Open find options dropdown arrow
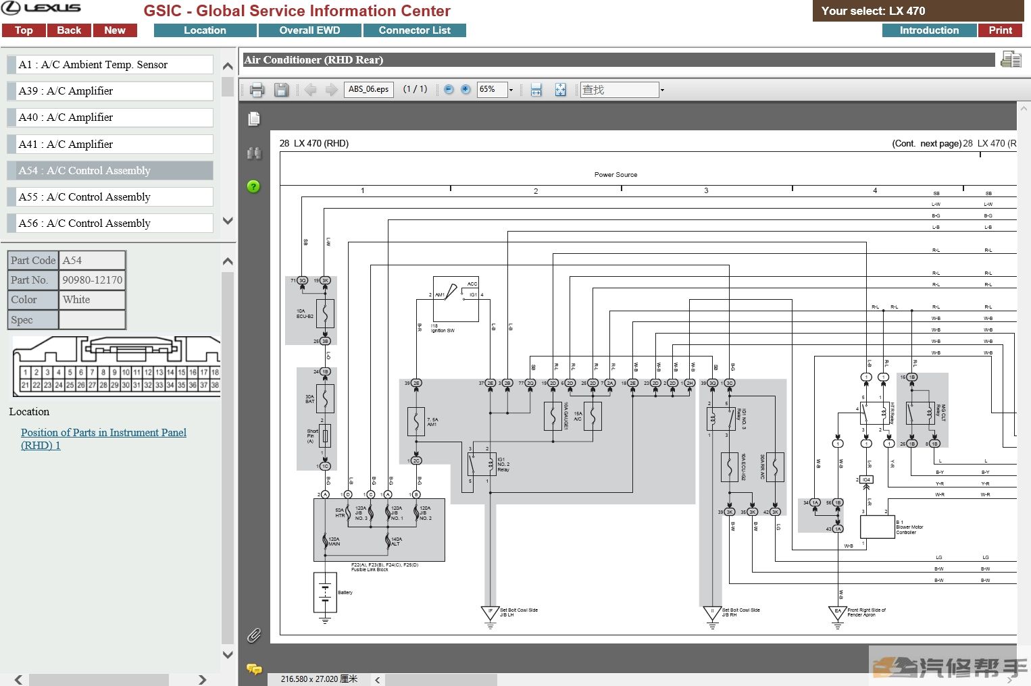Screen dimensions: 1031x686 coord(662,90)
